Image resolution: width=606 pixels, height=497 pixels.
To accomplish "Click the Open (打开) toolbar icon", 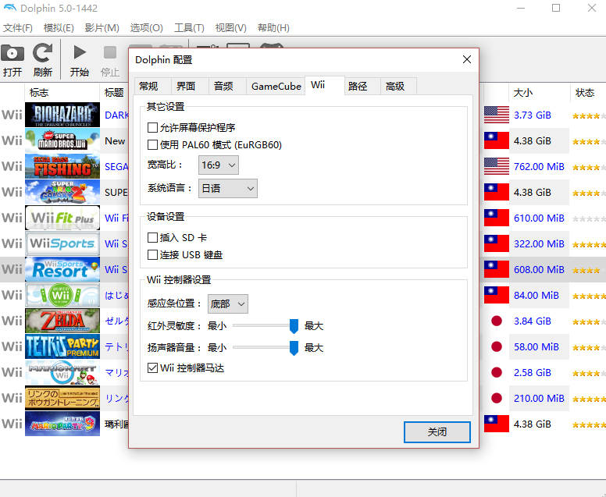I will point(12,53).
